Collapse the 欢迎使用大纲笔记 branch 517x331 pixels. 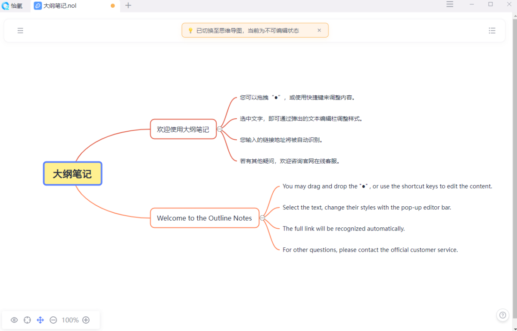coord(220,129)
